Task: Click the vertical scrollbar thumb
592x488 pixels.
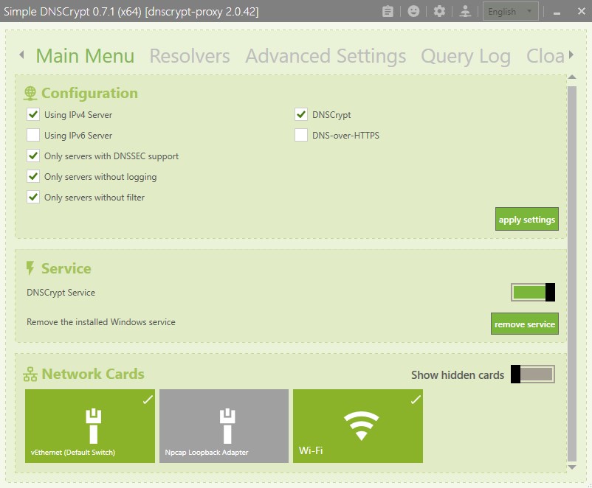Action: 572,273
